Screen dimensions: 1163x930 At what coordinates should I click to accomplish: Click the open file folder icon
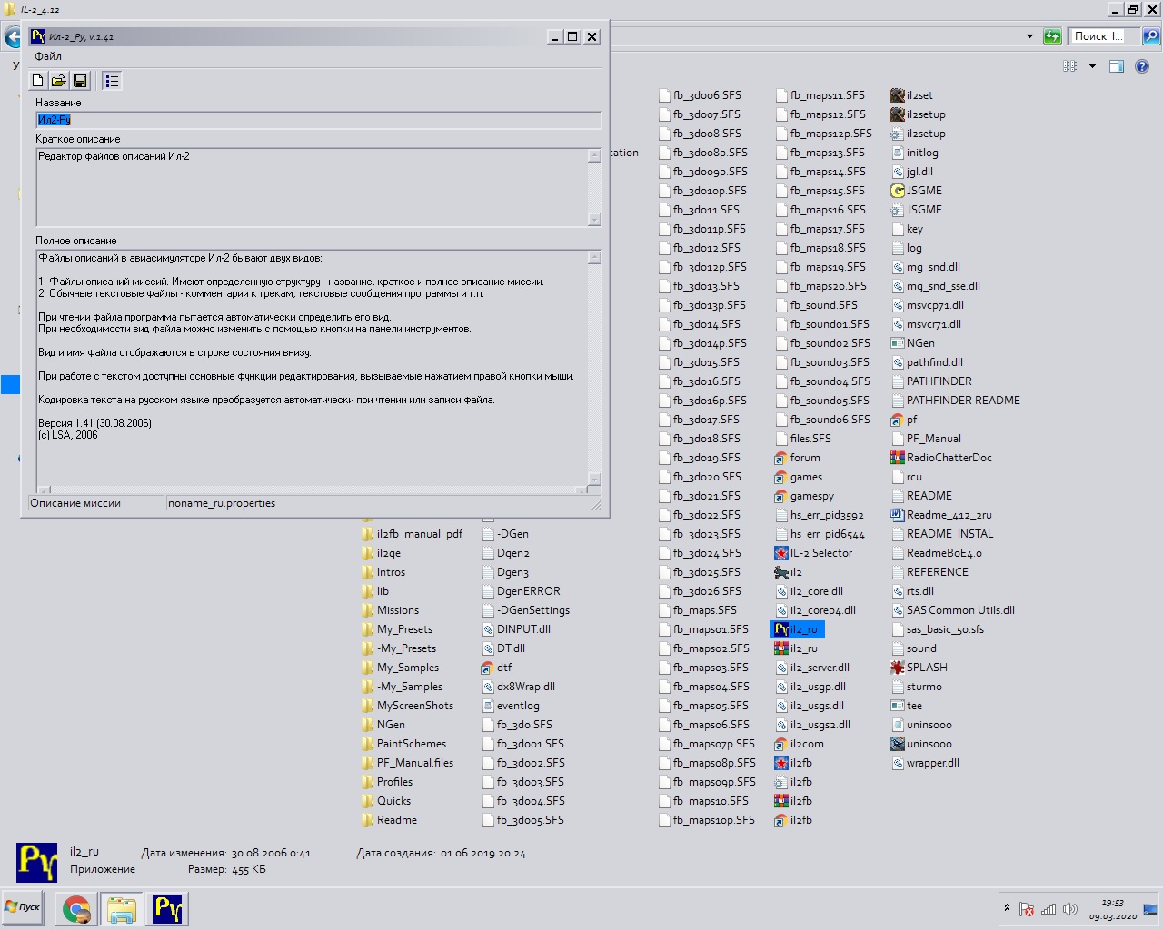pyautogui.click(x=58, y=81)
